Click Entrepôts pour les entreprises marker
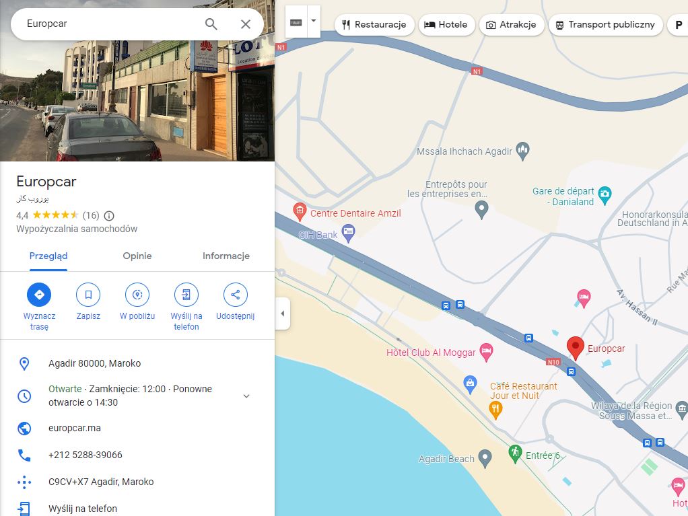Viewport: 688px width, 516px height. pyautogui.click(x=482, y=210)
